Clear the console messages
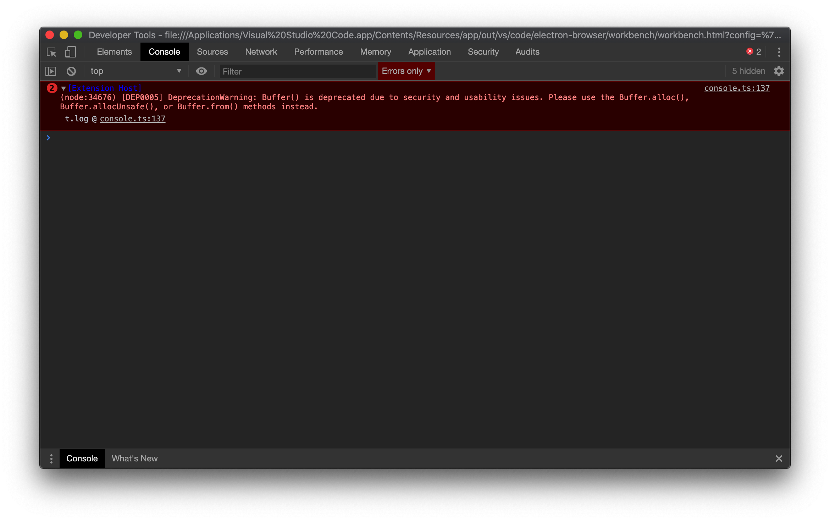This screenshot has height=521, width=830. coord(71,71)
